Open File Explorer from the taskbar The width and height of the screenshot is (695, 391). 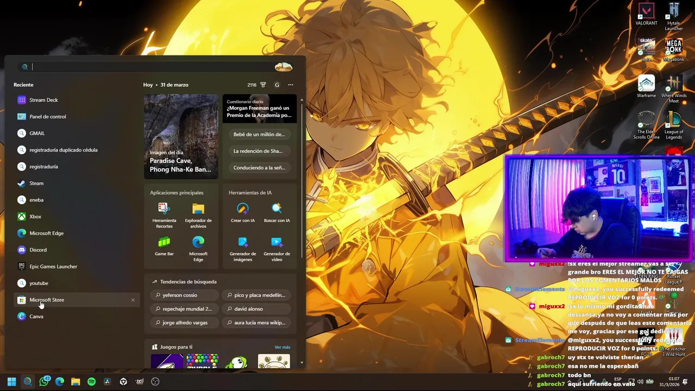[75, 382]
